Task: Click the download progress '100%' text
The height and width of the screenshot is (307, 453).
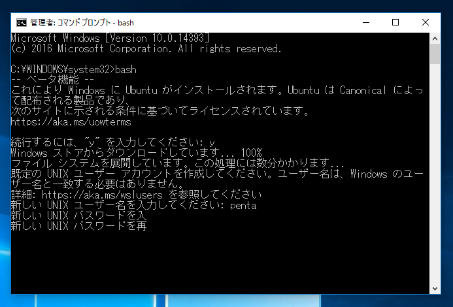Action: 252,152
